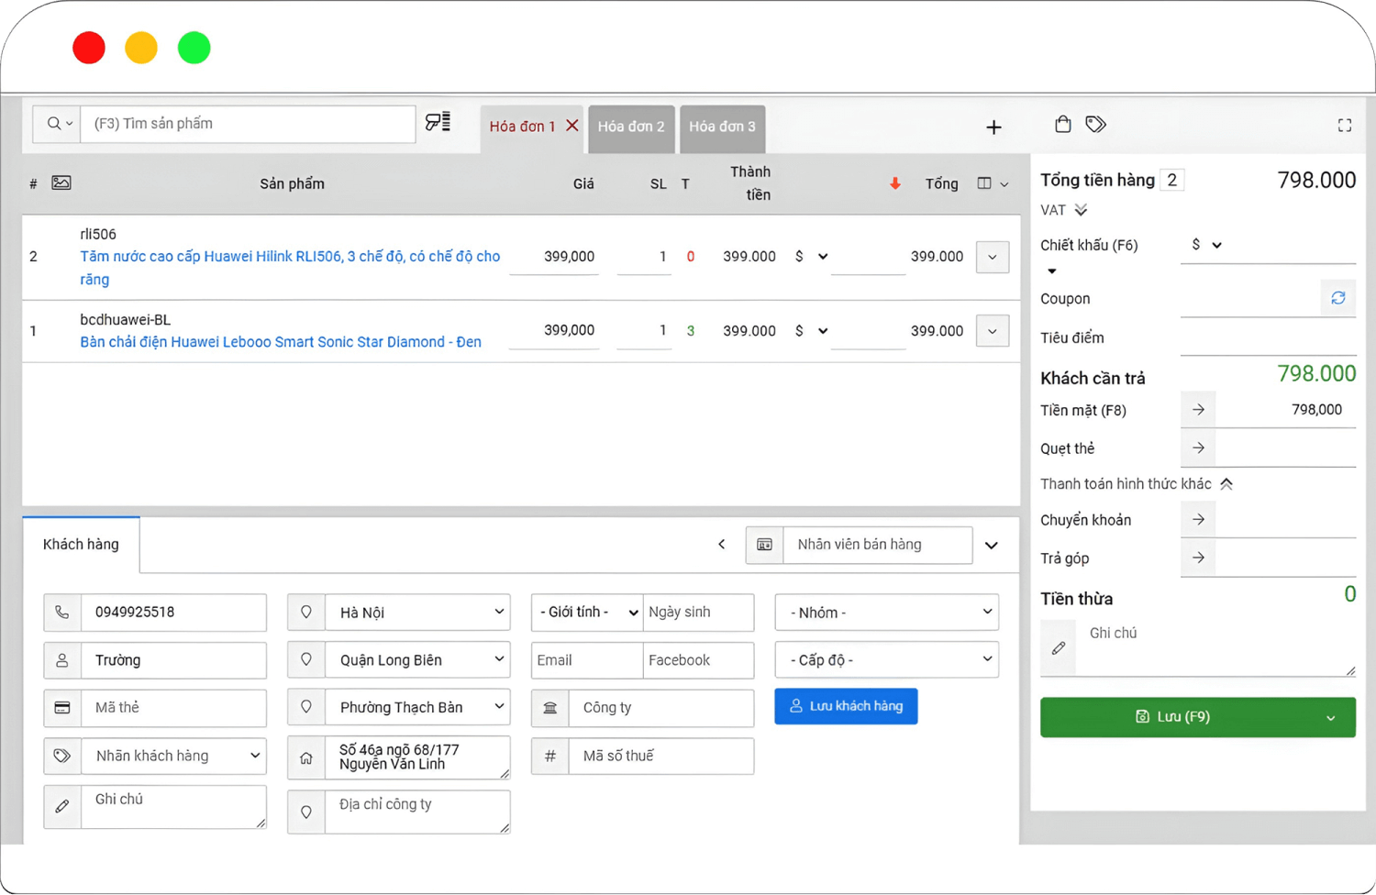Viewport: 1376px width, 895px height.
Task: Open the Nhóm customer group dropdown
Action: 886,613
